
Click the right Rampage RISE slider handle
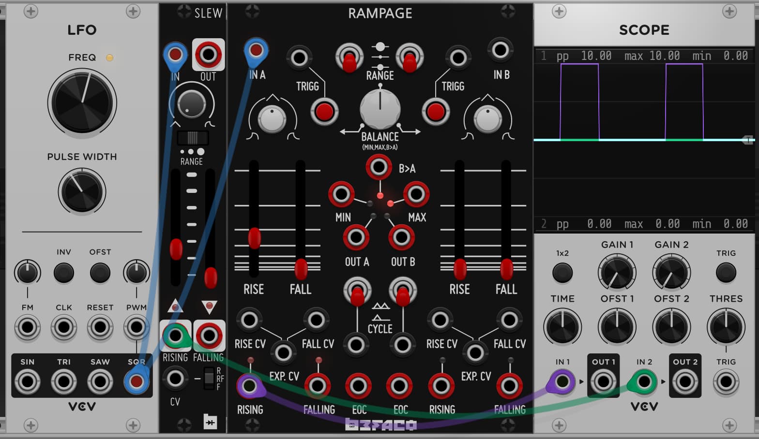point(460,269)
